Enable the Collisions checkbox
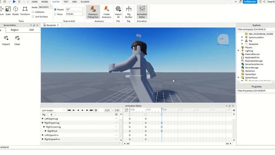275x155 pixels. [33, 12]
